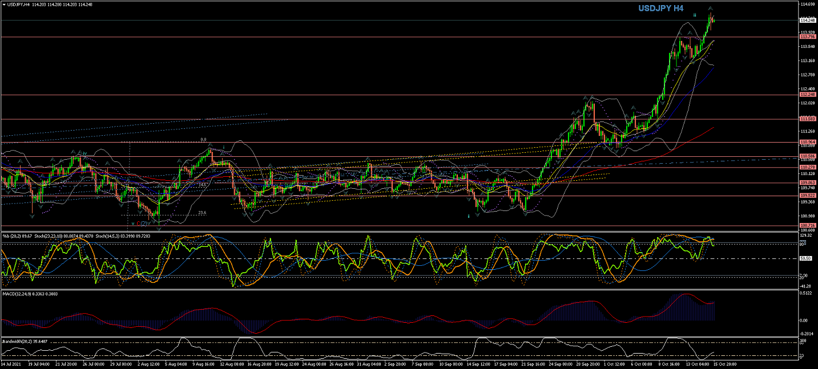Screen dimensions: 818x369
Task: Click the 14 Jul 2021 date on time axis
Action: point(11,363)
